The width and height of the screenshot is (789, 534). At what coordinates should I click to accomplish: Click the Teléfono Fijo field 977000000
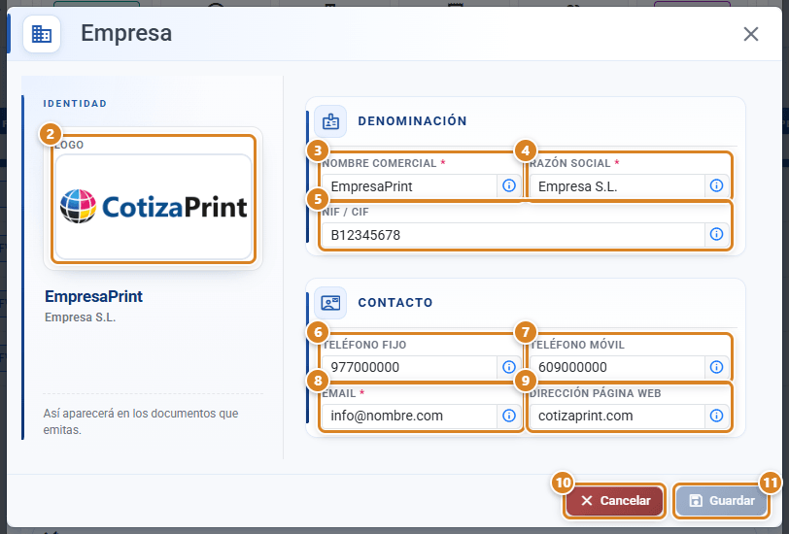tap(409, 368)
